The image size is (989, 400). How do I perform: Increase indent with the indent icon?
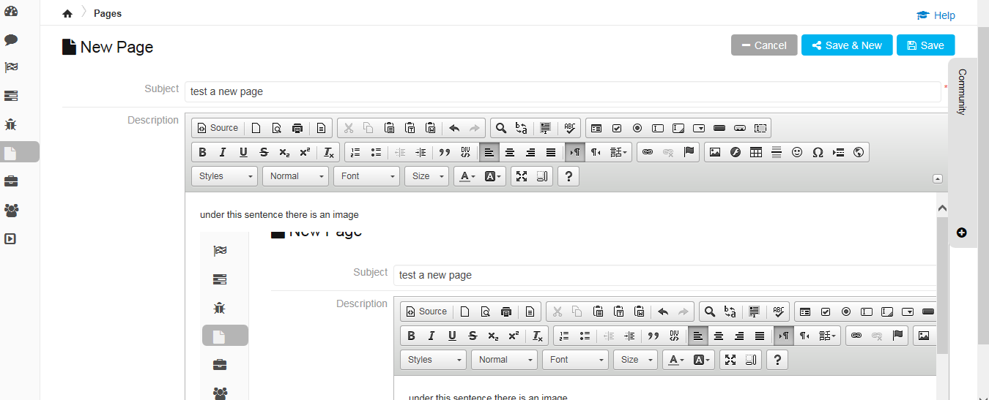click(x=421, y=152)
